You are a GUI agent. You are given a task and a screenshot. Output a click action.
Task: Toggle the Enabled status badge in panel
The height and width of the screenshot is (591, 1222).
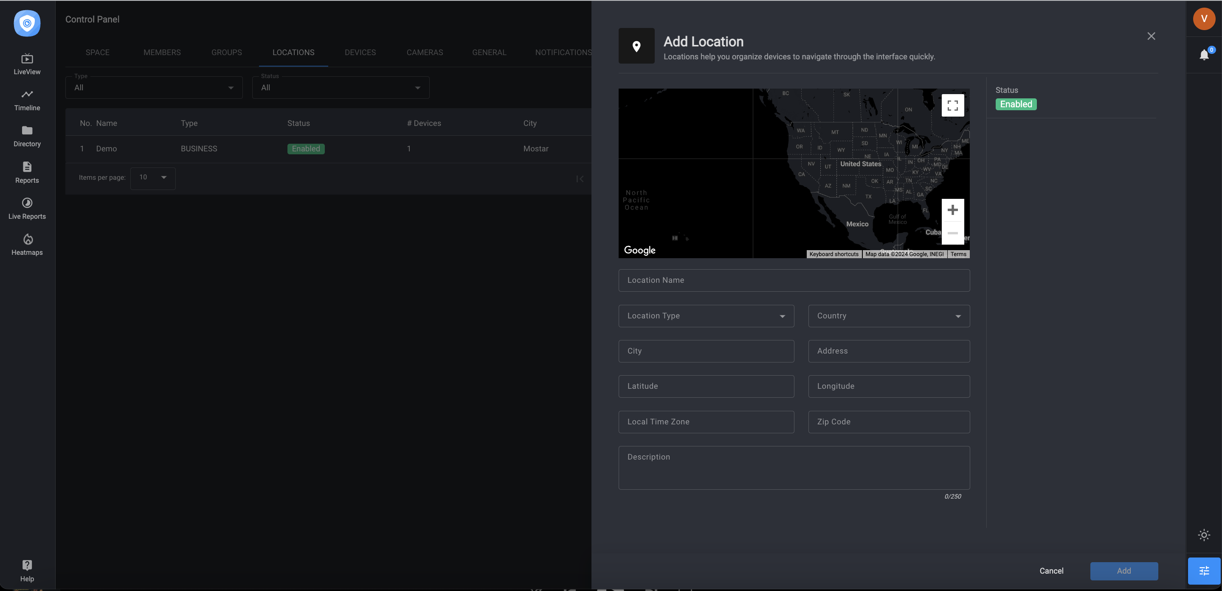pos(1016,104)
